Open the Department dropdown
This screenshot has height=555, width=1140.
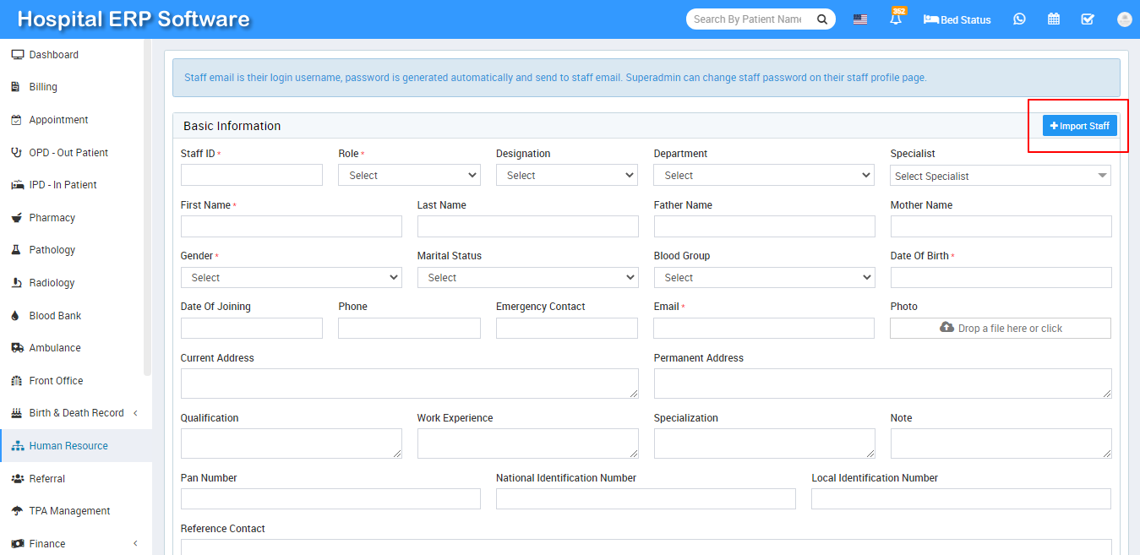pos(763,175)
